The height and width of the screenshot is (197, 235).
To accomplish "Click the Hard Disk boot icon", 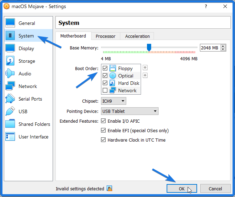I will [x=112, y=83].
